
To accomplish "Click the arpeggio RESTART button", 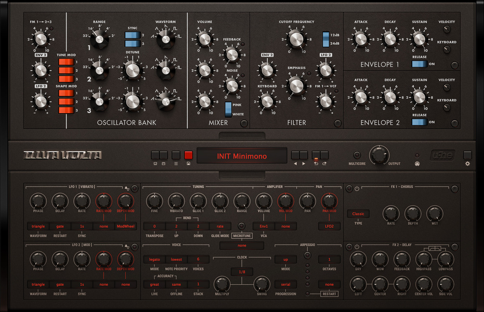I will click(x=329, y=294).
